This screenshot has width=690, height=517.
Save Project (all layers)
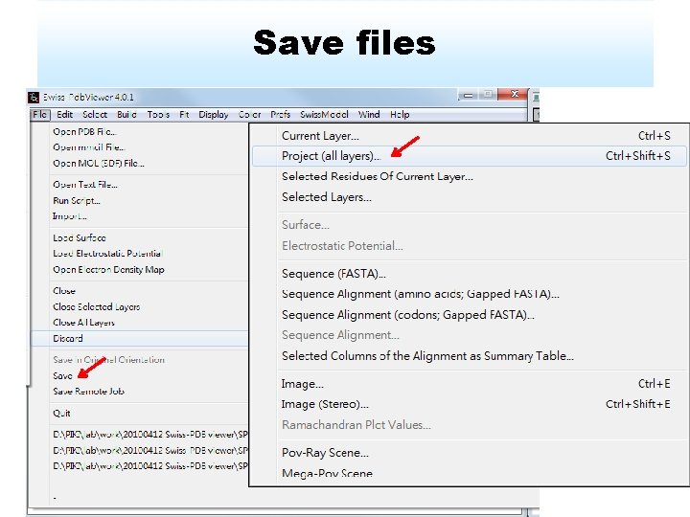click(x=469, y=156)
